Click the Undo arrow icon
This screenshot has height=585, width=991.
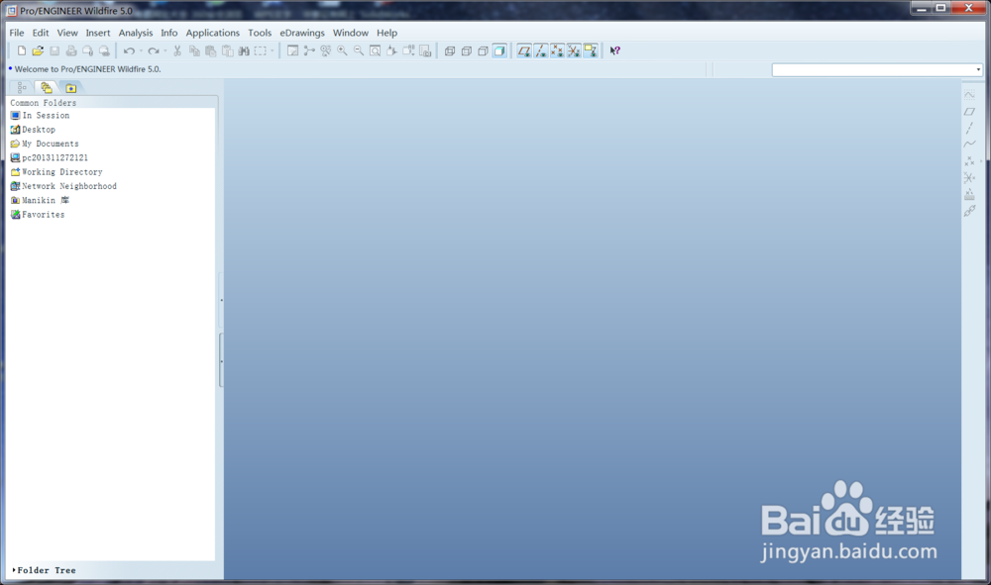[x=129, y=51]
